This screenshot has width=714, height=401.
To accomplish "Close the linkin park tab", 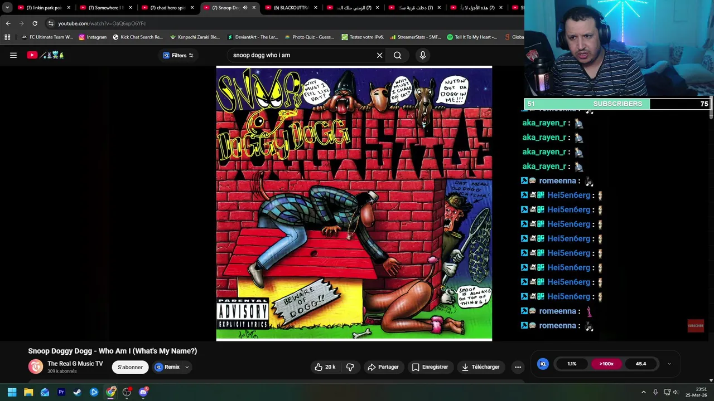I will click(x=69, y=8).
